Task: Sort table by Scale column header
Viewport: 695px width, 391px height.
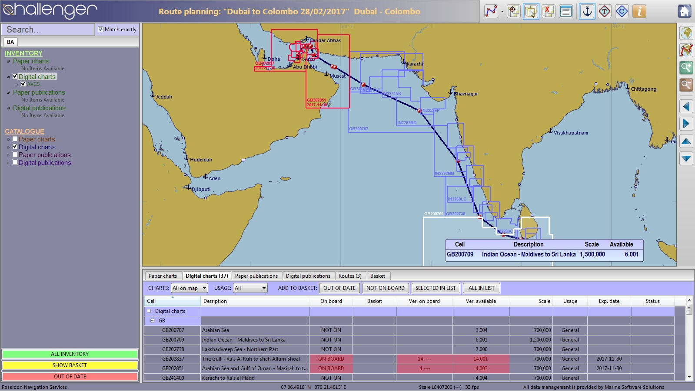Action: (x=531, y=301)
